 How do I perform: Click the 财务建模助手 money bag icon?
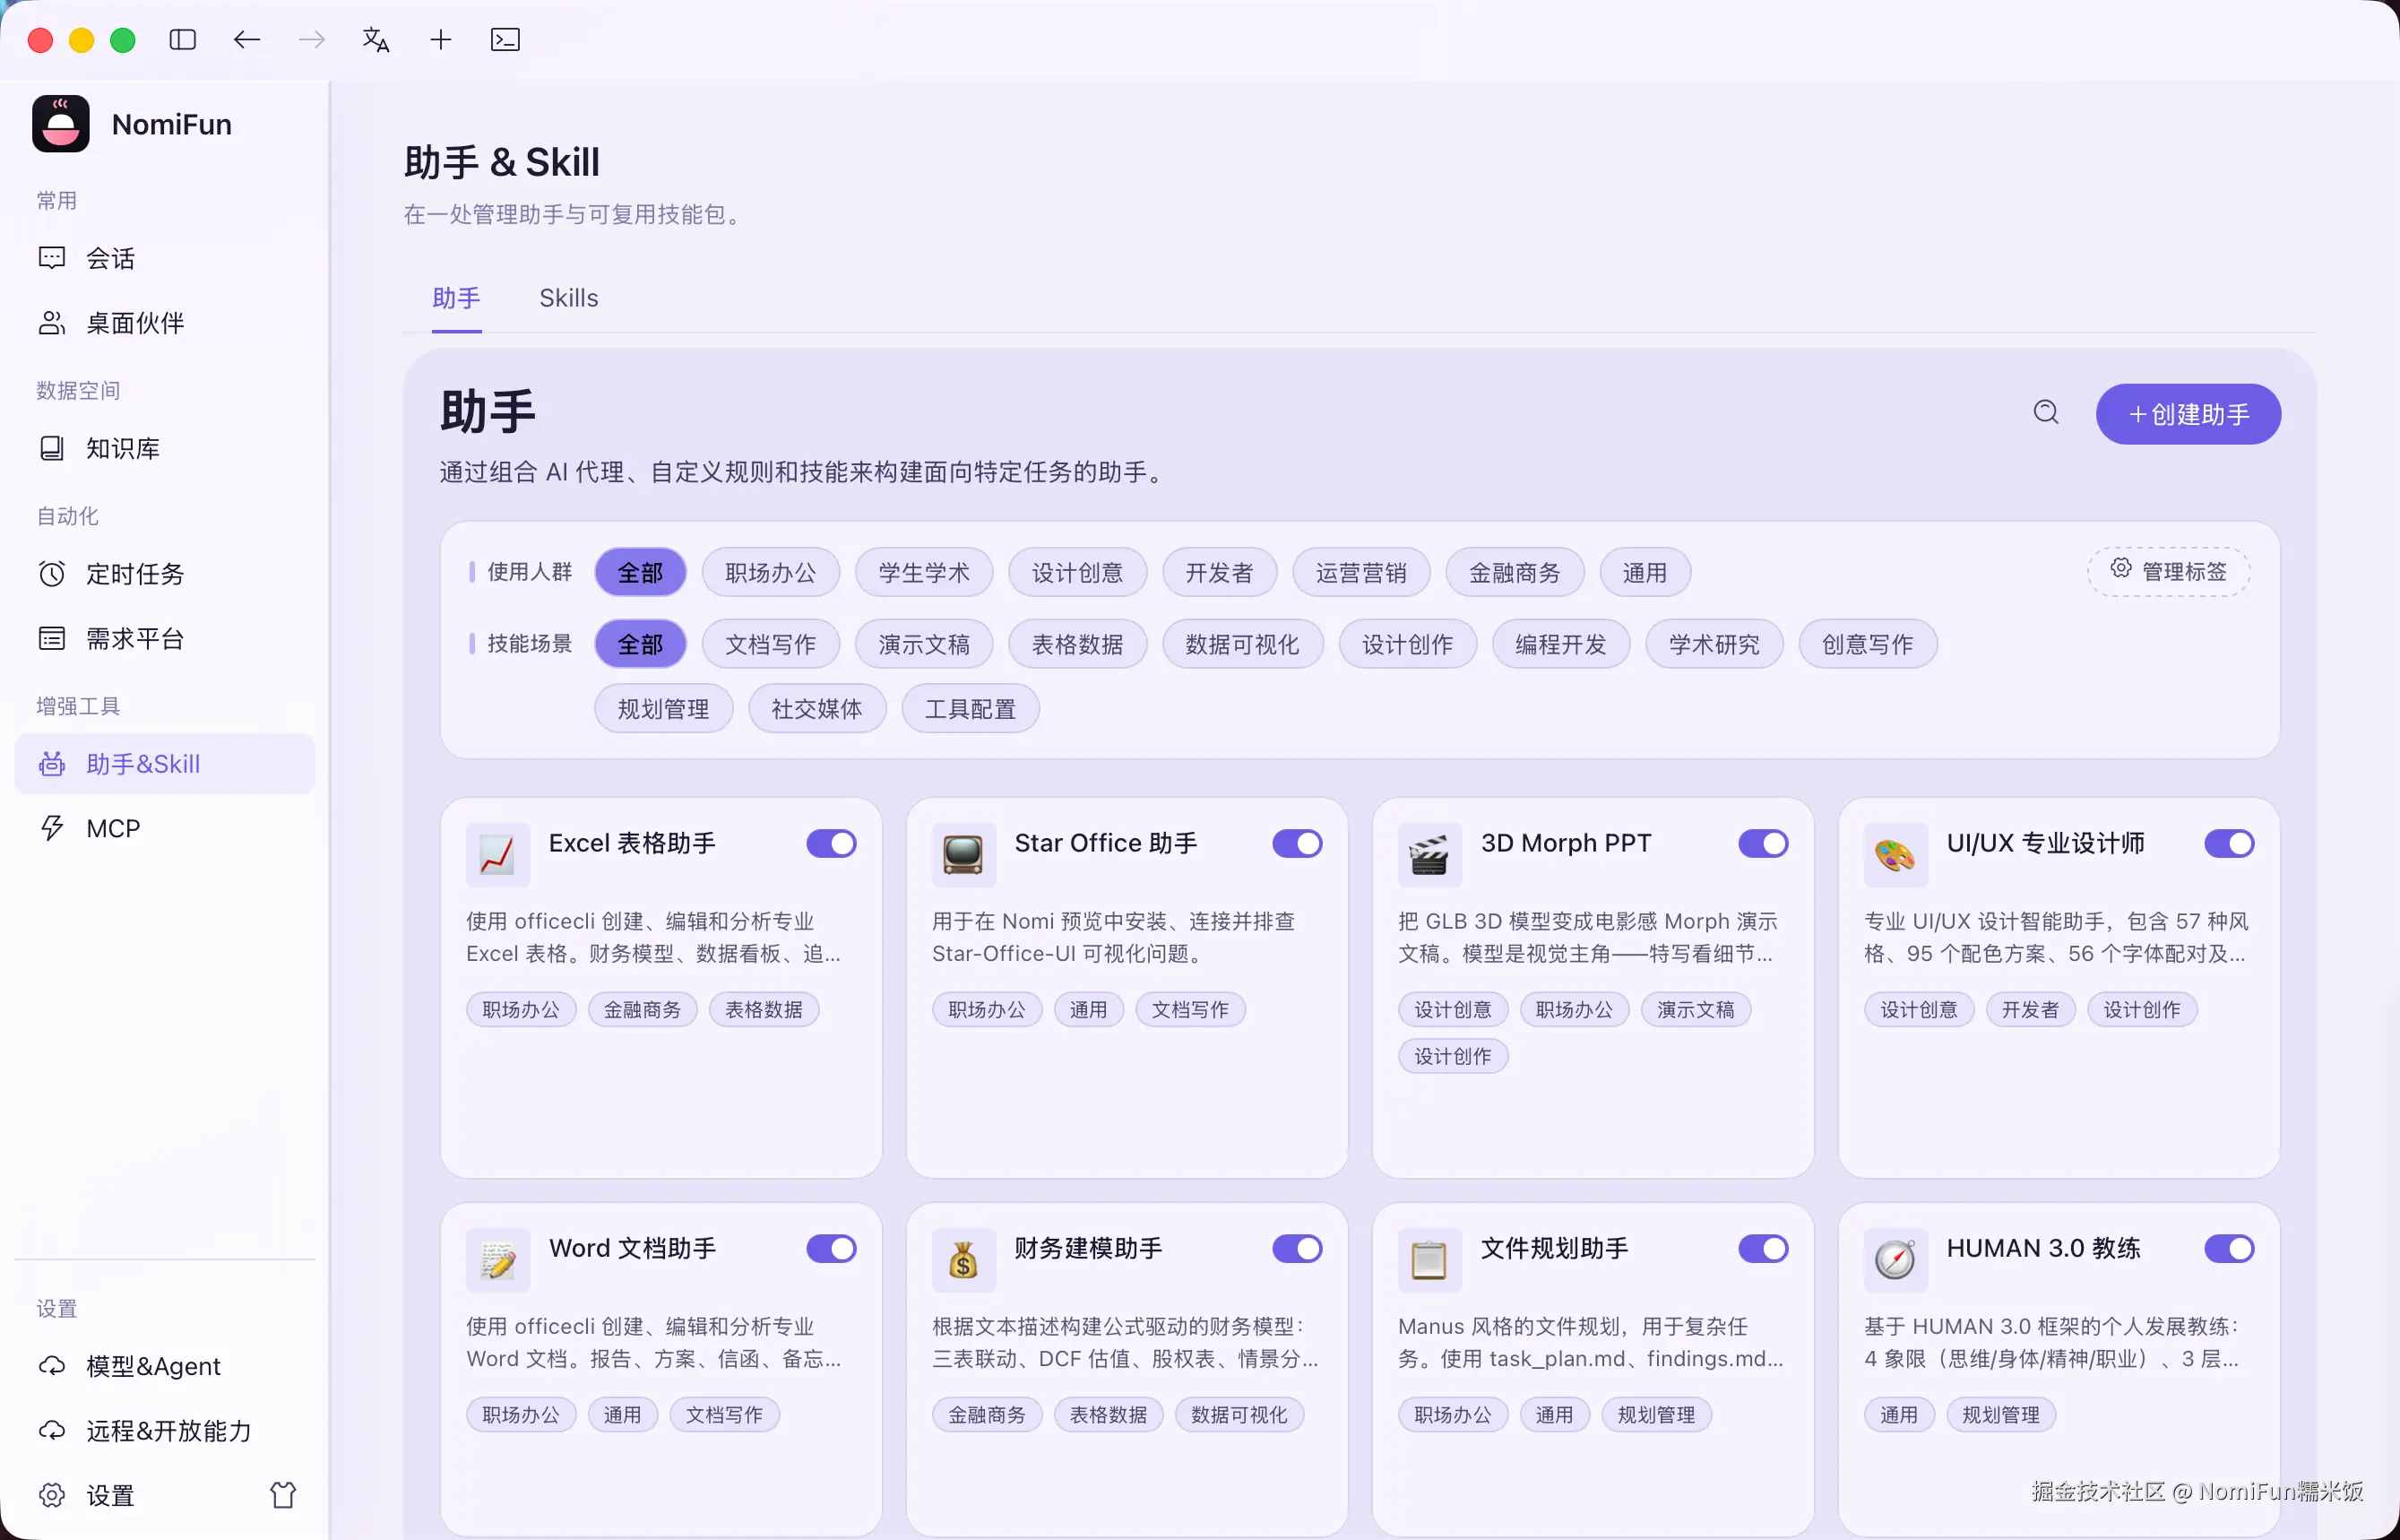[x=963, y=1260]
